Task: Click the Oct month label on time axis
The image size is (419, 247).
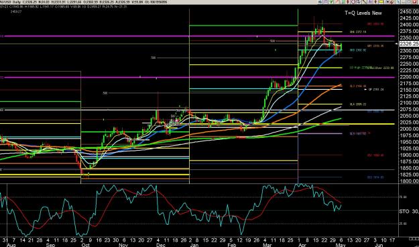Action: 86,245
